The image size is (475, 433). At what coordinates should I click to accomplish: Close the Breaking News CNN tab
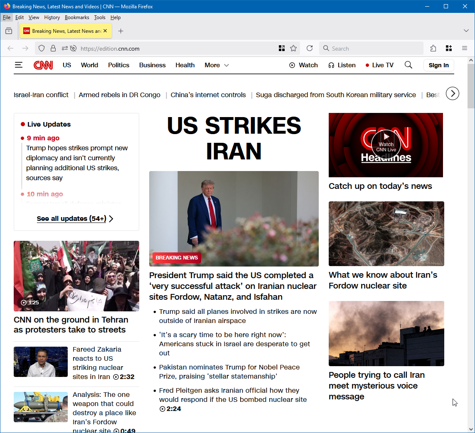pyautogui.click(x=105, y=31)
